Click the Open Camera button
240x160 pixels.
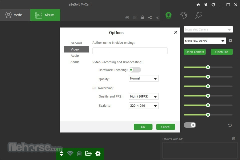click(195, 52)
